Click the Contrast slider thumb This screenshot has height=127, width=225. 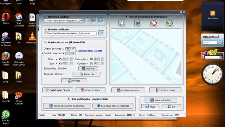point(98,64)
